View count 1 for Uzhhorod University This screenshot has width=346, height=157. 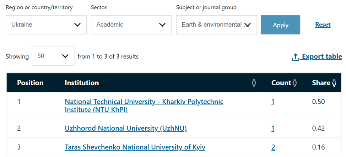(x=273, y=128)
